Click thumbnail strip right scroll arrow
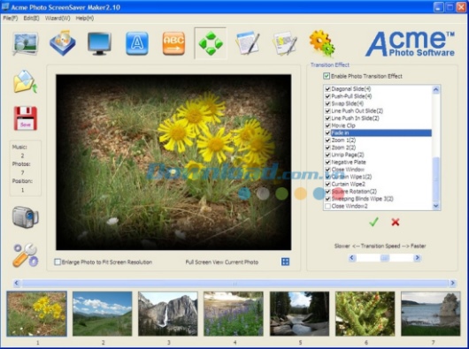 pyautogui.click(x=452, y=283)
